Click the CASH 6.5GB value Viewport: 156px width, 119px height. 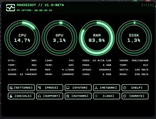(x=107, y=74)
